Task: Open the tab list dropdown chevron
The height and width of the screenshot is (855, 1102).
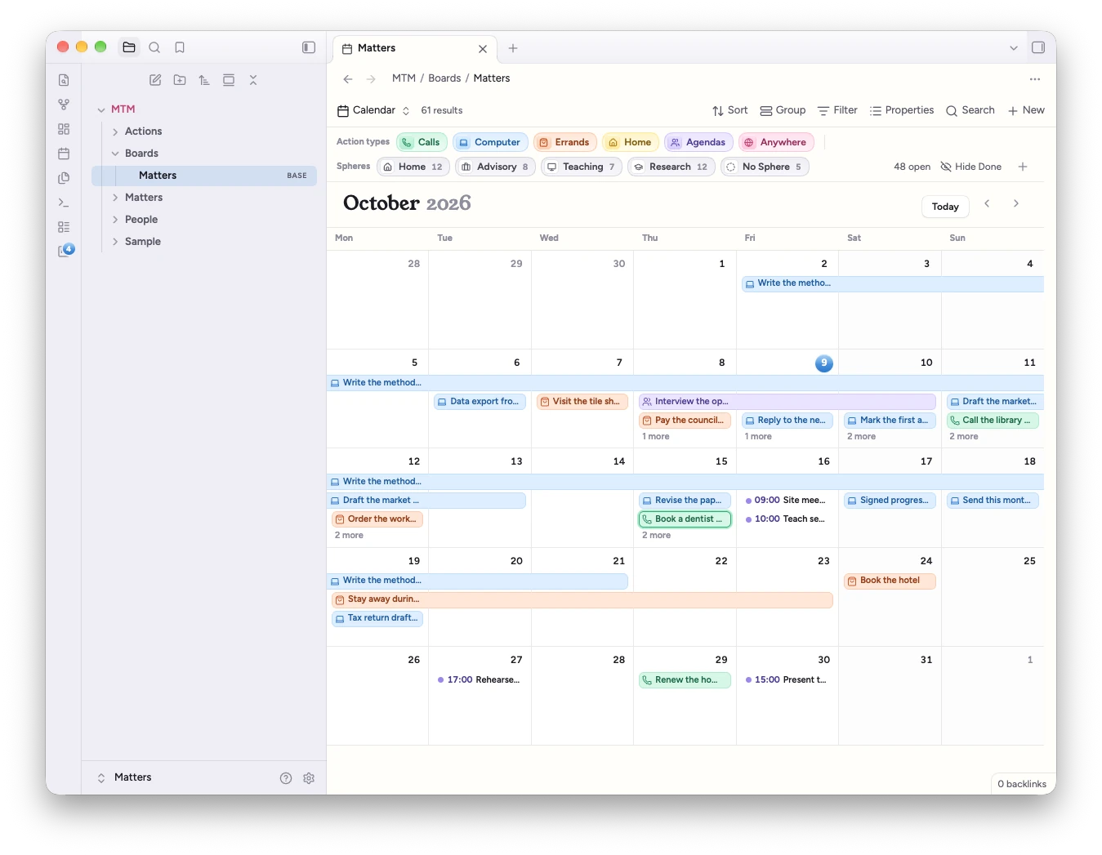Action: coord(1014,48)
